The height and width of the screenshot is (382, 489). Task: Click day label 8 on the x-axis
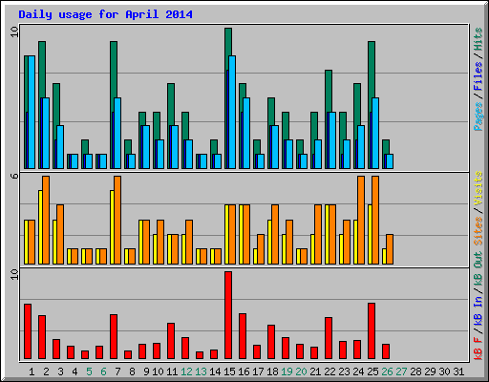tap(132, 371)
